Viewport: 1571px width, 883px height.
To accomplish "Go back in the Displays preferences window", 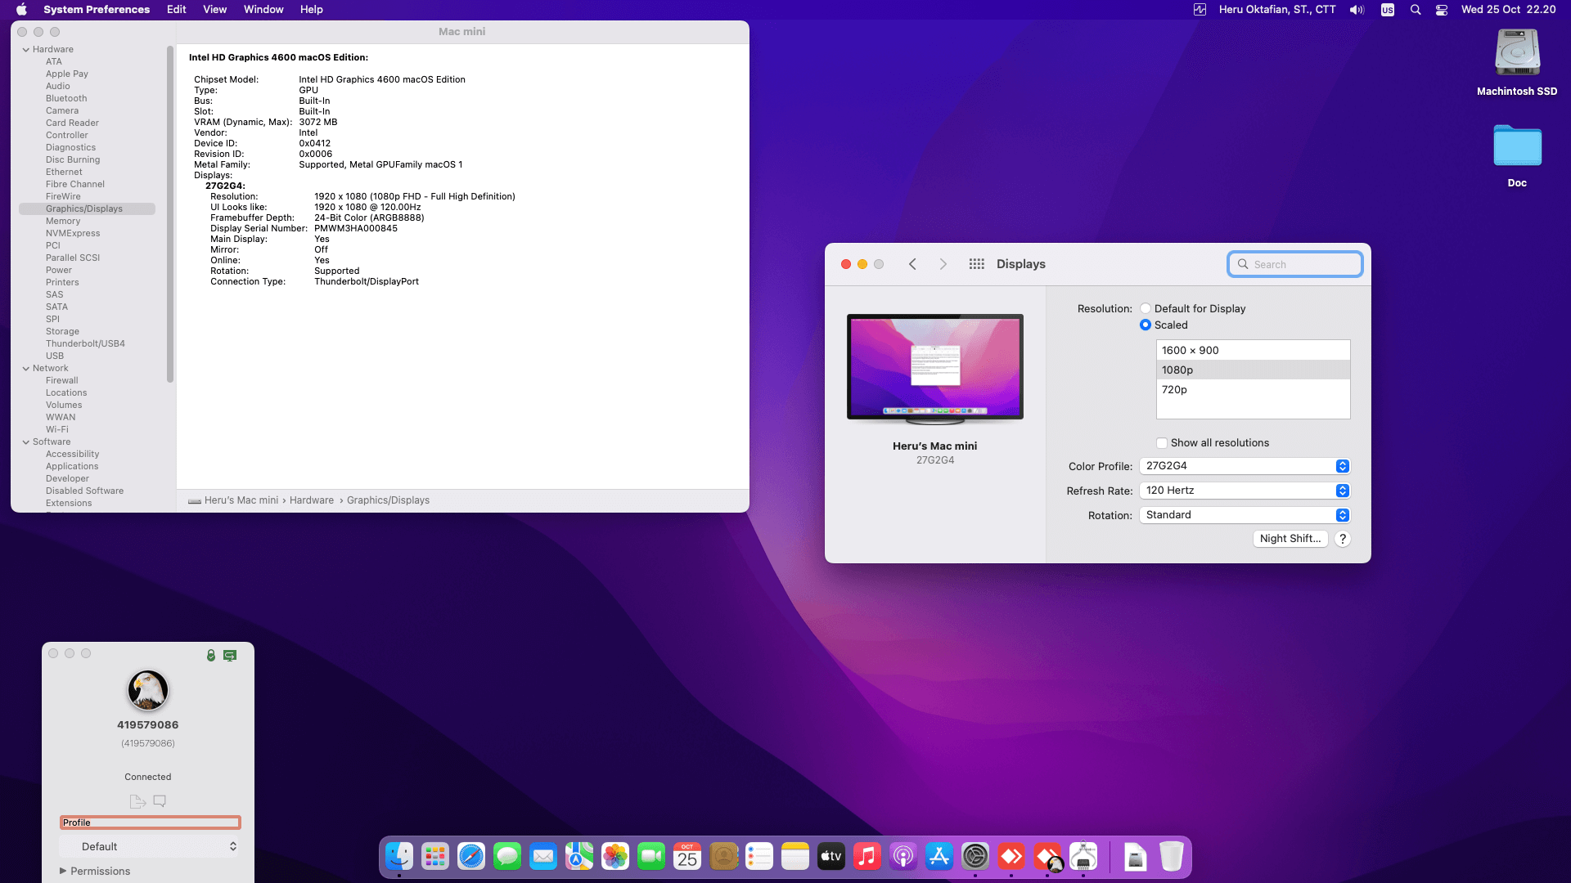I will [x=912, y=264].
